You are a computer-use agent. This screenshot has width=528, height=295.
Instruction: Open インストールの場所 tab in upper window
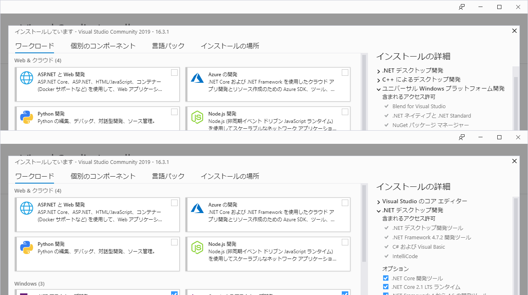pos(230,46)
